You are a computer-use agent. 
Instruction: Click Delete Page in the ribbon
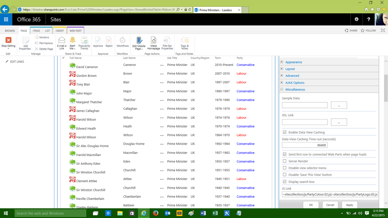click(x=44, y=49)
